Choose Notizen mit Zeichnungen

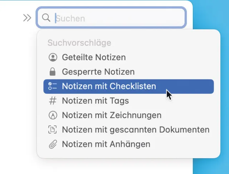pos(112,115)
